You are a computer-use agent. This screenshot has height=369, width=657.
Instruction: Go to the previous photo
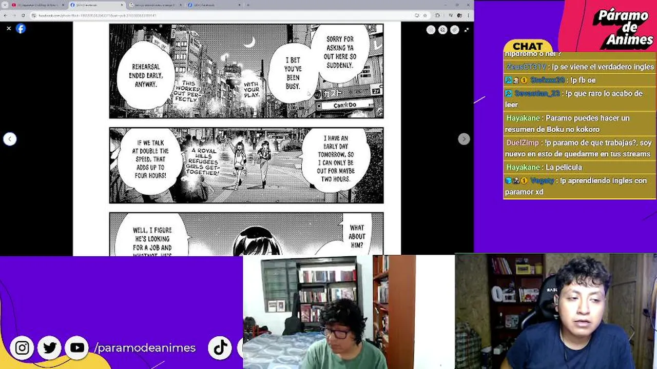click(x=10, y=139)
